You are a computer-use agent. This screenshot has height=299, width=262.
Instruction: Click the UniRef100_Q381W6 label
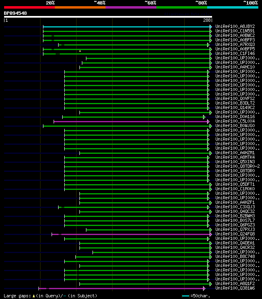click(235, 288)
